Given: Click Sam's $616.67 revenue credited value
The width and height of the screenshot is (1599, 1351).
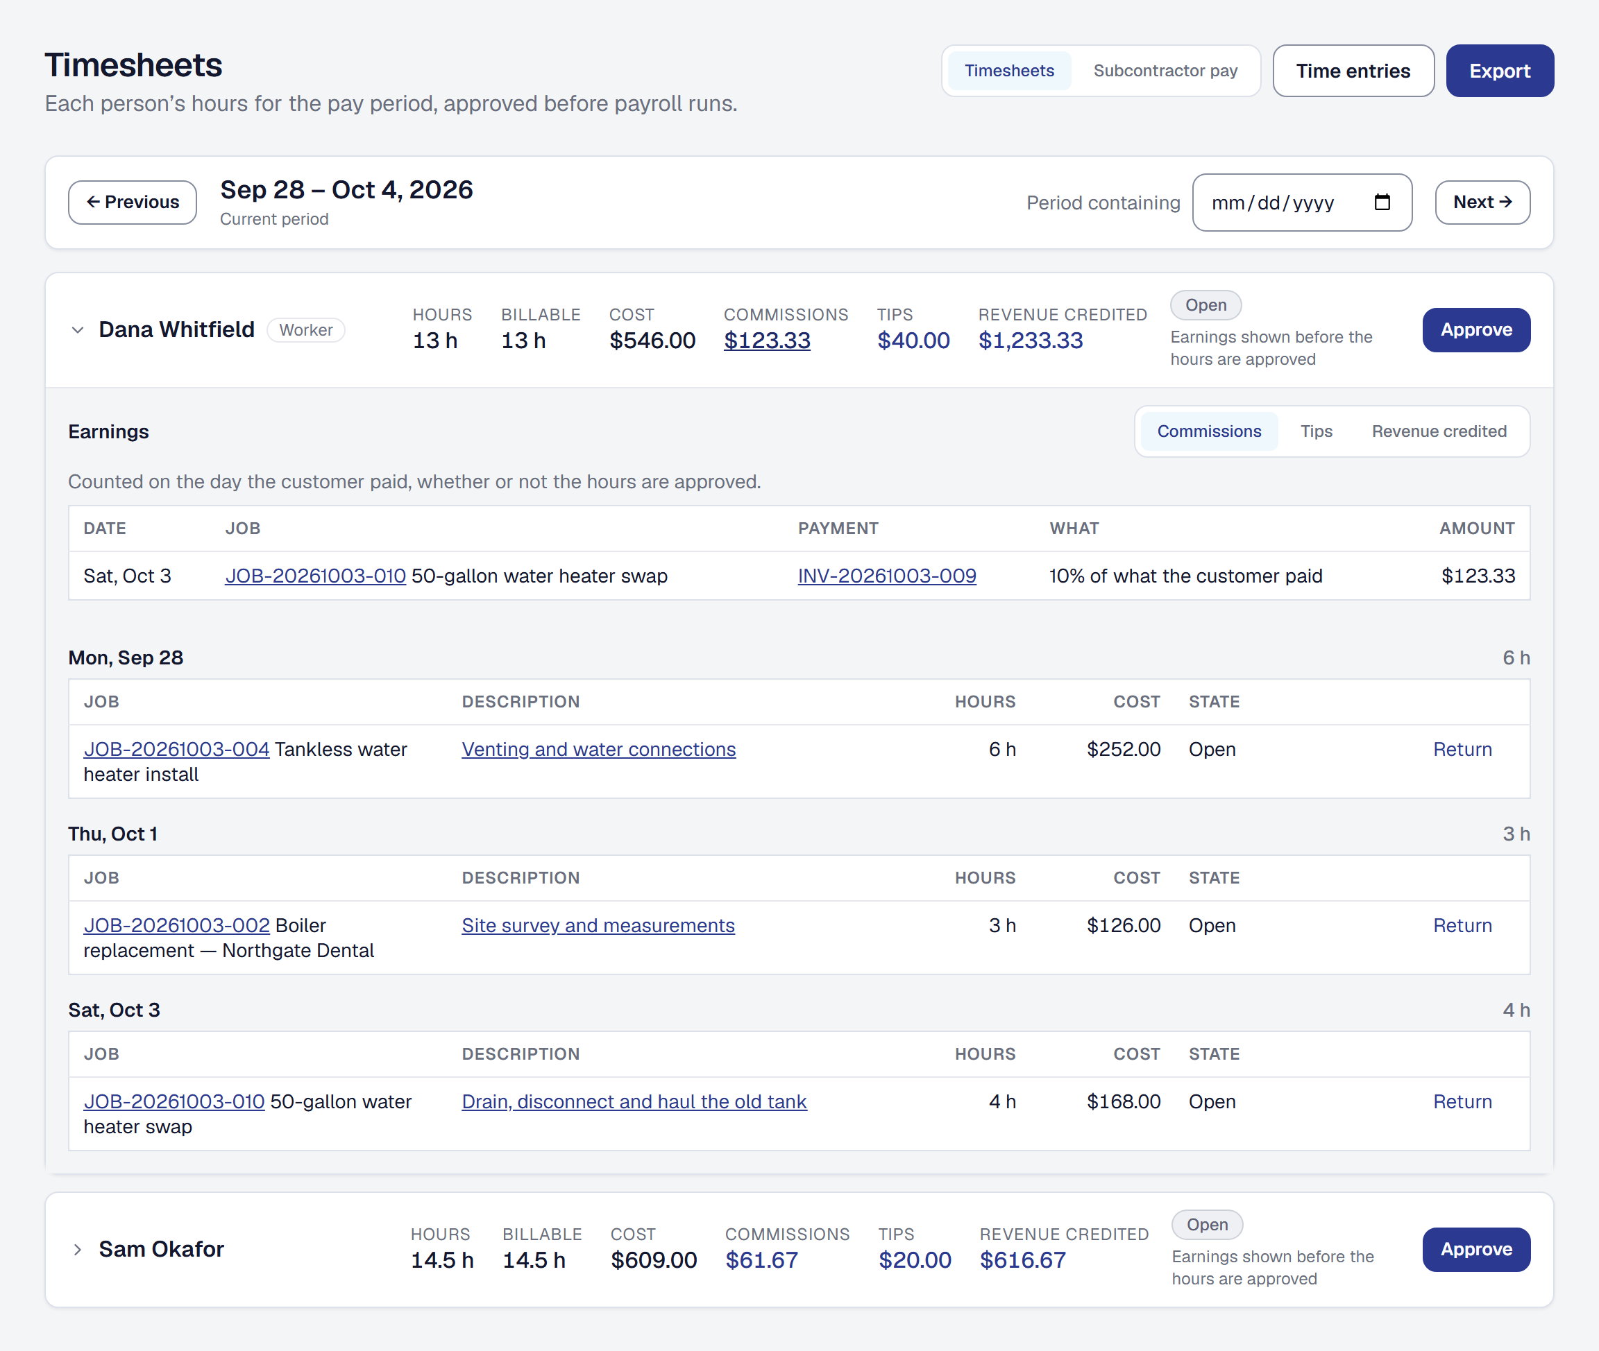Looking at the screenshot, I should (1022, 1261).
